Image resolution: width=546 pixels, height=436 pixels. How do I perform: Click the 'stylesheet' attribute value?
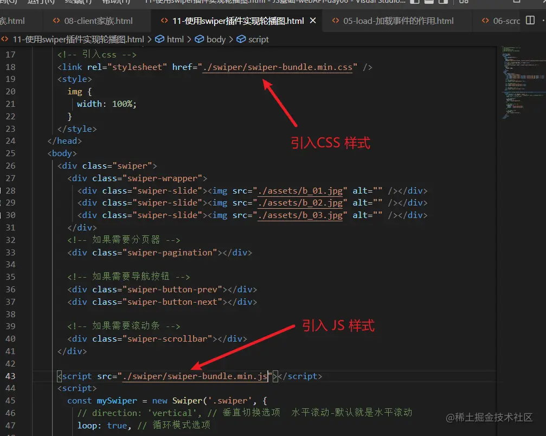coord(137,67)
